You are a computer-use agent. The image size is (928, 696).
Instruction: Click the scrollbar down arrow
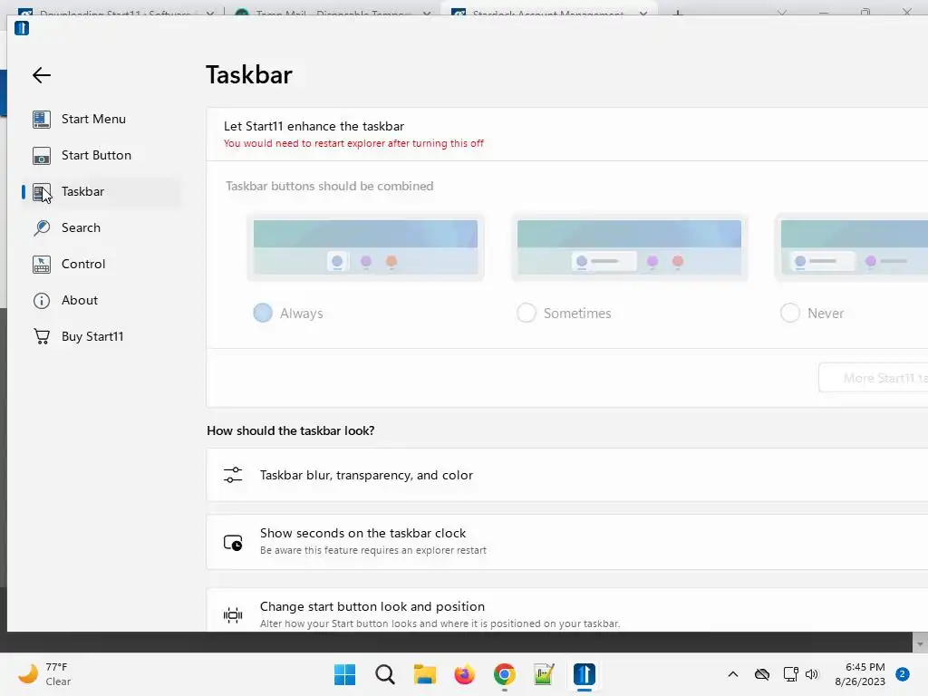point(920,643)
